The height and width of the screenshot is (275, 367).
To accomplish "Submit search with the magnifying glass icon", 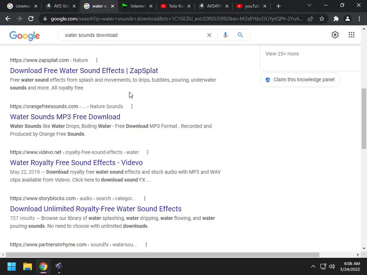I will 240,35.
